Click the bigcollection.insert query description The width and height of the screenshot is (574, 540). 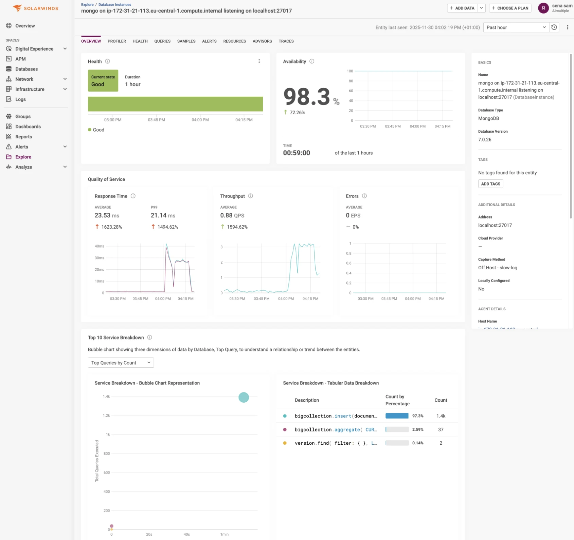[x=336, y=416]
